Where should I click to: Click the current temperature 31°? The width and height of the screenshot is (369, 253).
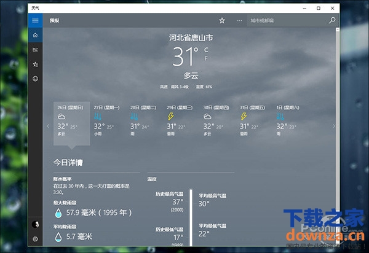pyautogui.click(x=186, y=56)
